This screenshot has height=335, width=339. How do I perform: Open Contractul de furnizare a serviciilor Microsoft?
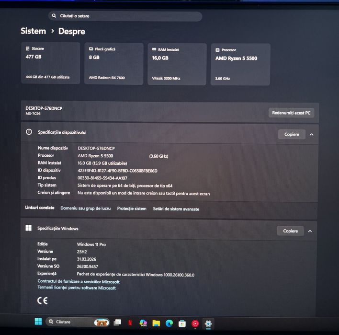79,281
